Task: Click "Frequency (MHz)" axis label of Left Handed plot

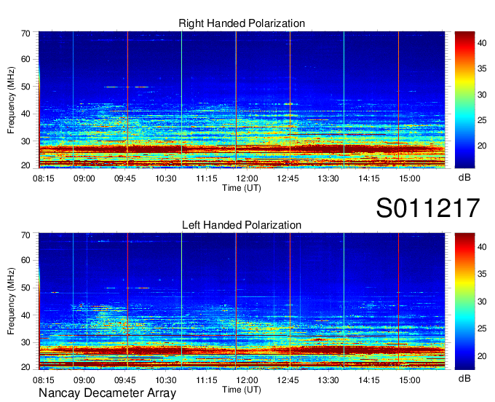Action: pos(11,301)
